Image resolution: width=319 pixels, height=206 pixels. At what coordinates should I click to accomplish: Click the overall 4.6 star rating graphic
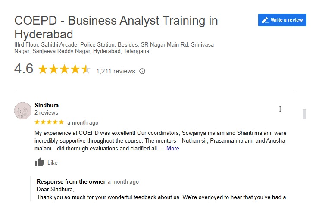64,69
